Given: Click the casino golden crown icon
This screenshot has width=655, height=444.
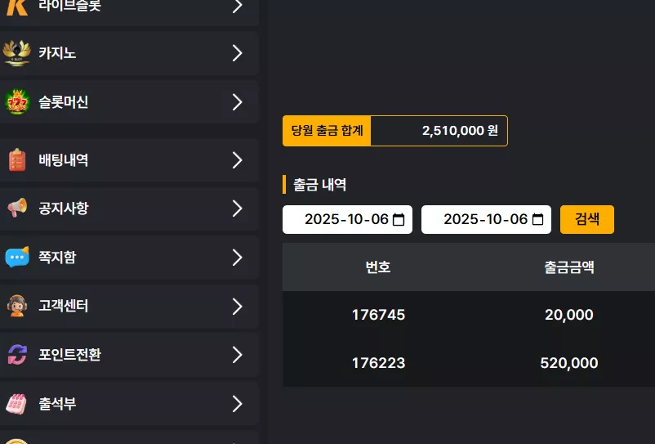Looking at the screenshot, I should (x=16, y=53).
